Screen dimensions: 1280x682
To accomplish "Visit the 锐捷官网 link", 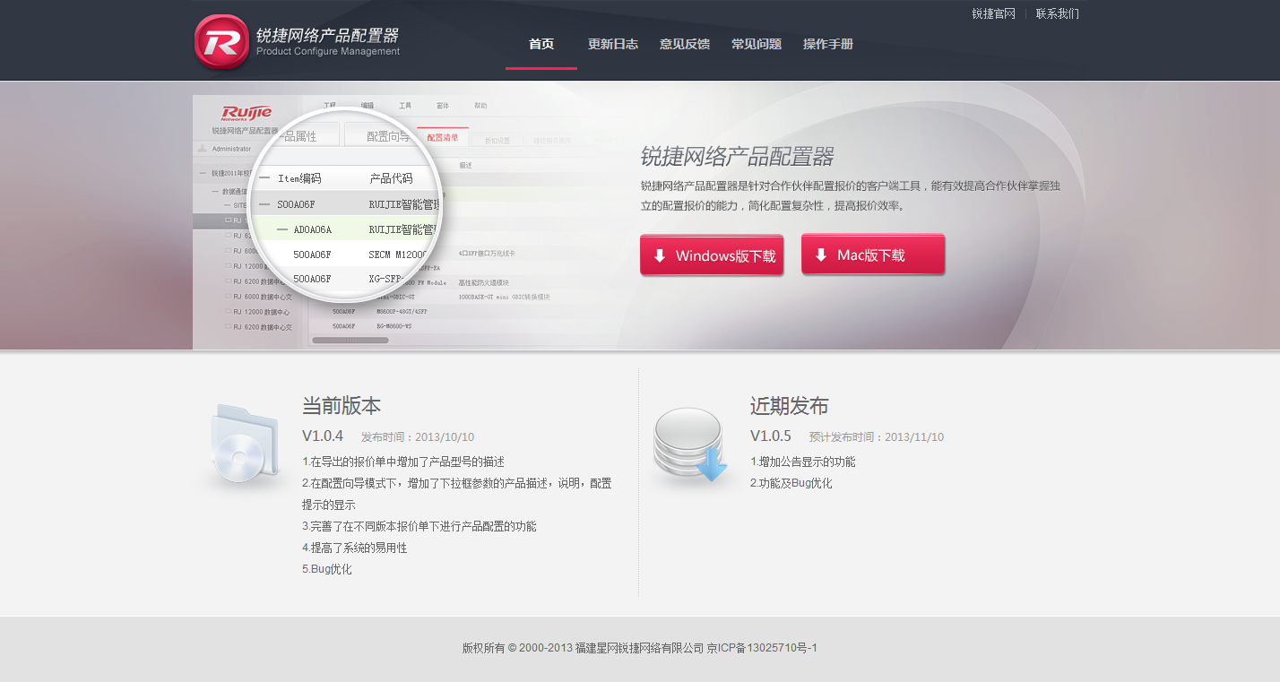I will (x=994, y=13).
